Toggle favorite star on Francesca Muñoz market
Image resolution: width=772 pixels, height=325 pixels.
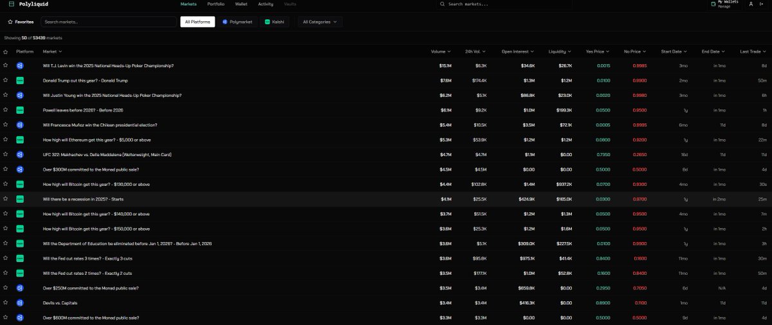coord(6,125)
